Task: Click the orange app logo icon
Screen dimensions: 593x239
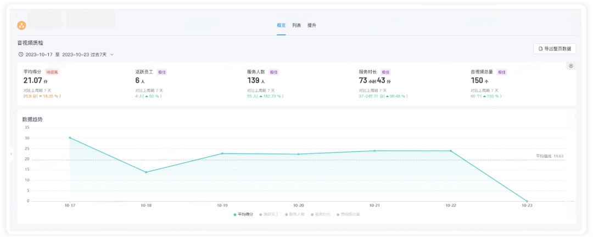Action: (21, 25)
